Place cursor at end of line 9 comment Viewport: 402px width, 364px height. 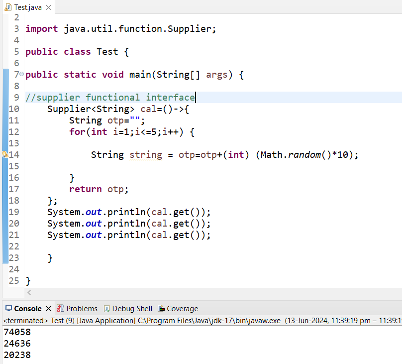(x=195, y=98)
